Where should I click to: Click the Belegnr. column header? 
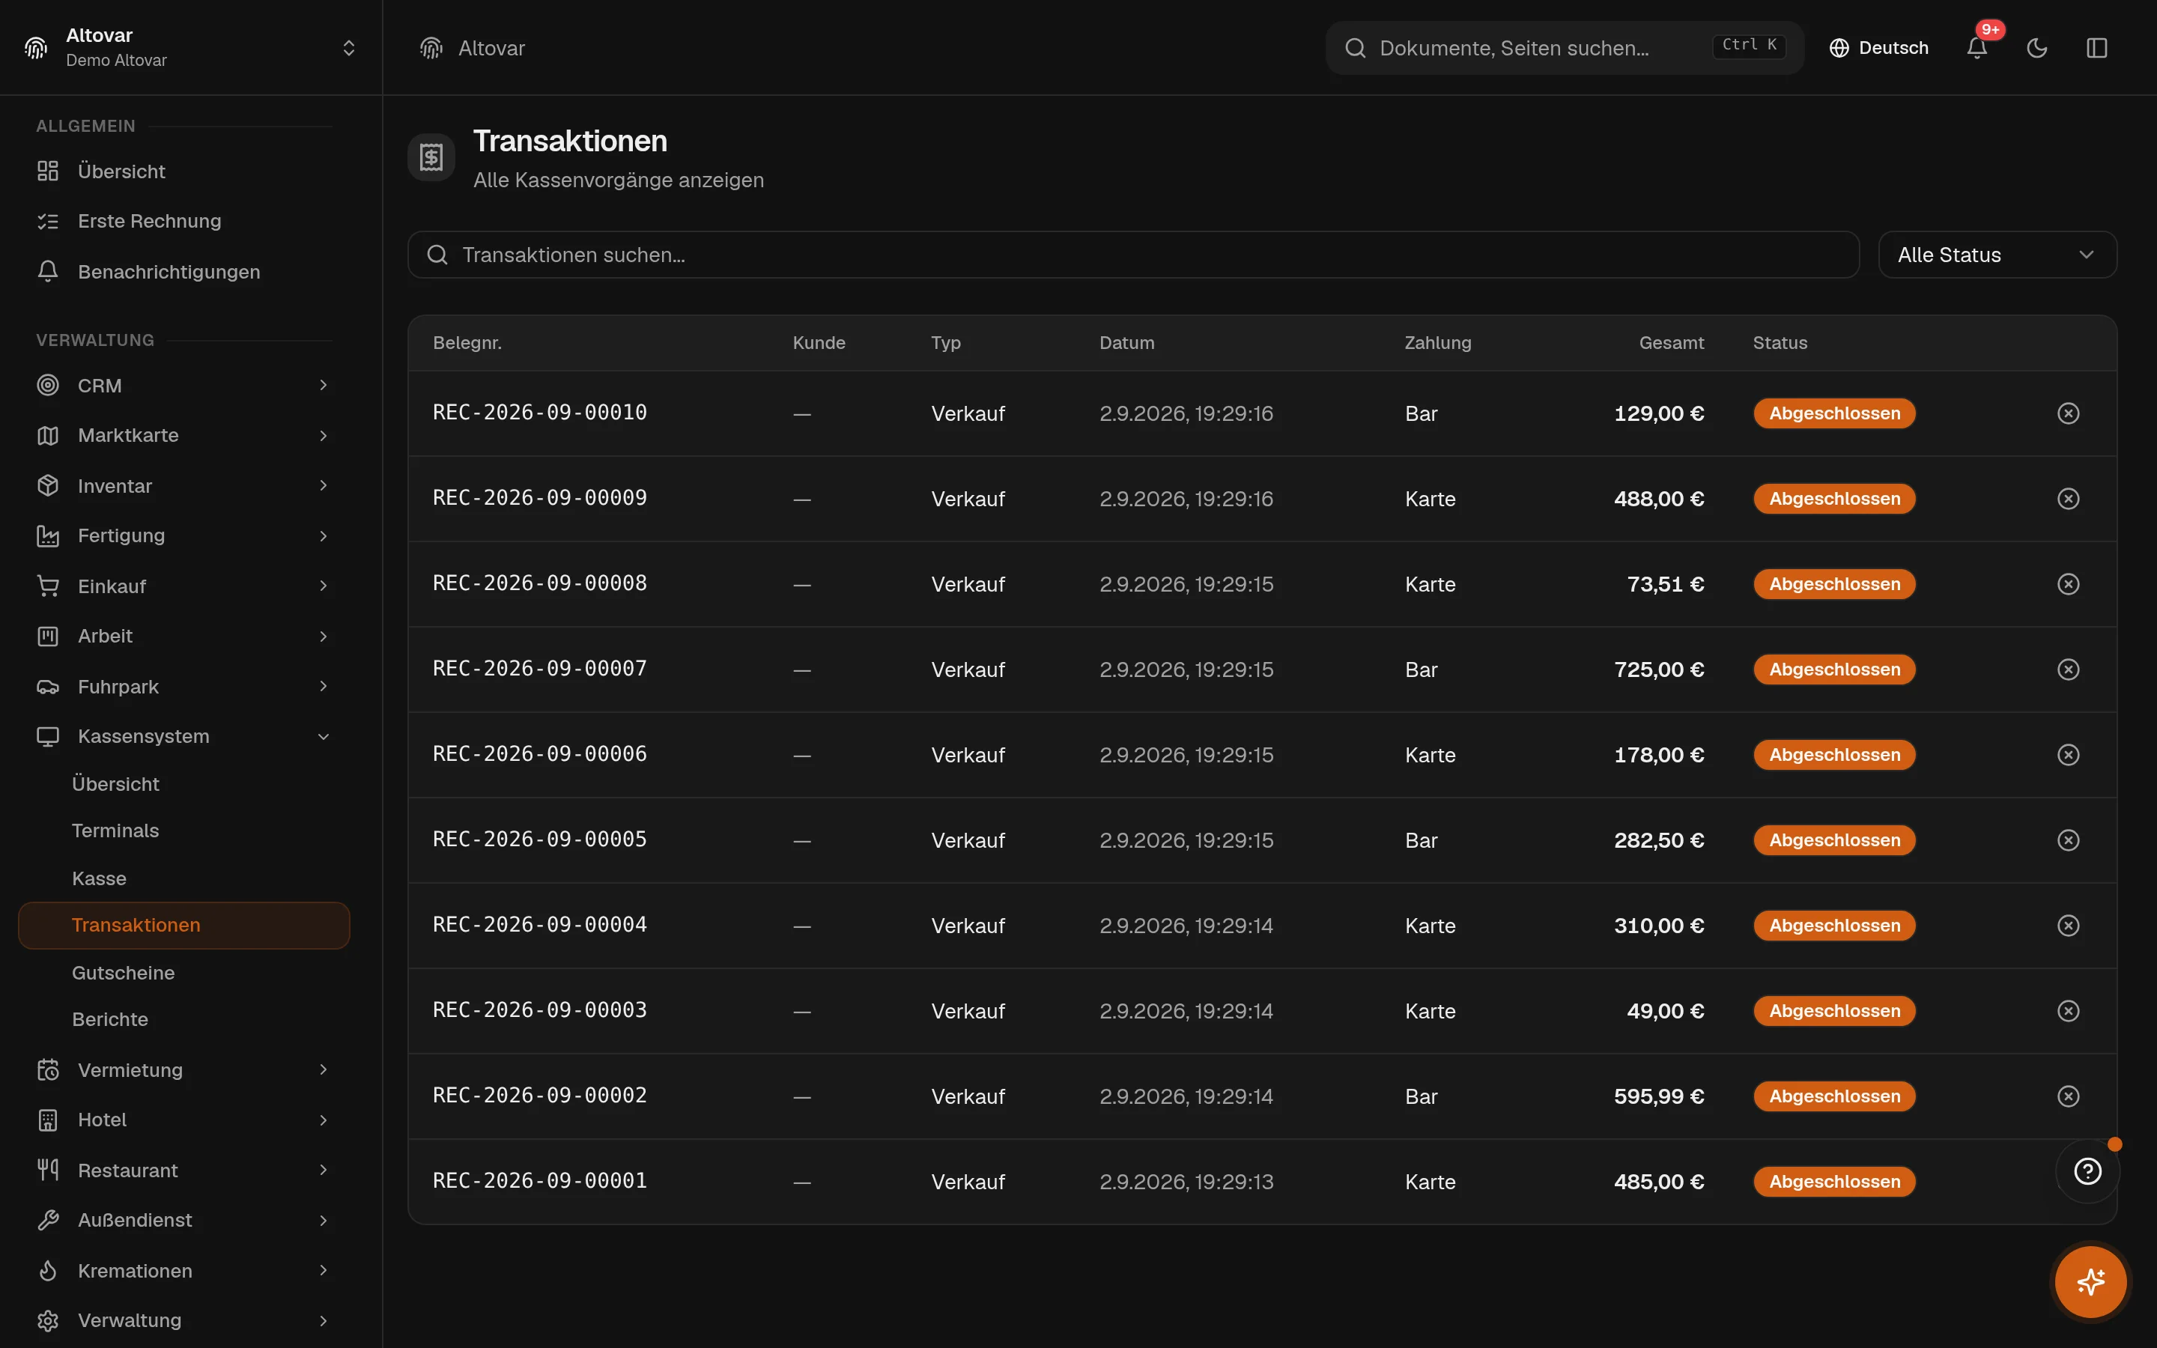click(467, 343)
